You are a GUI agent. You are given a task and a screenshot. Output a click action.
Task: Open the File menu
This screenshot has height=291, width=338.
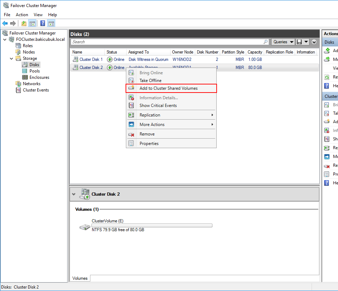(7, 15)
